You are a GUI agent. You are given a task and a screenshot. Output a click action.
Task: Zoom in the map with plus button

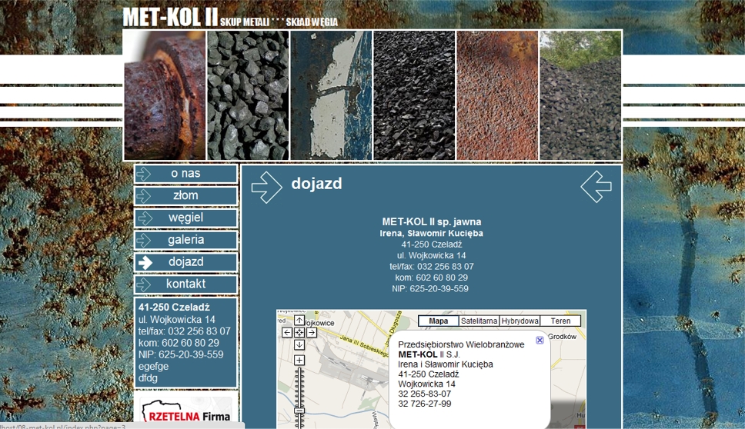[299, 361]
